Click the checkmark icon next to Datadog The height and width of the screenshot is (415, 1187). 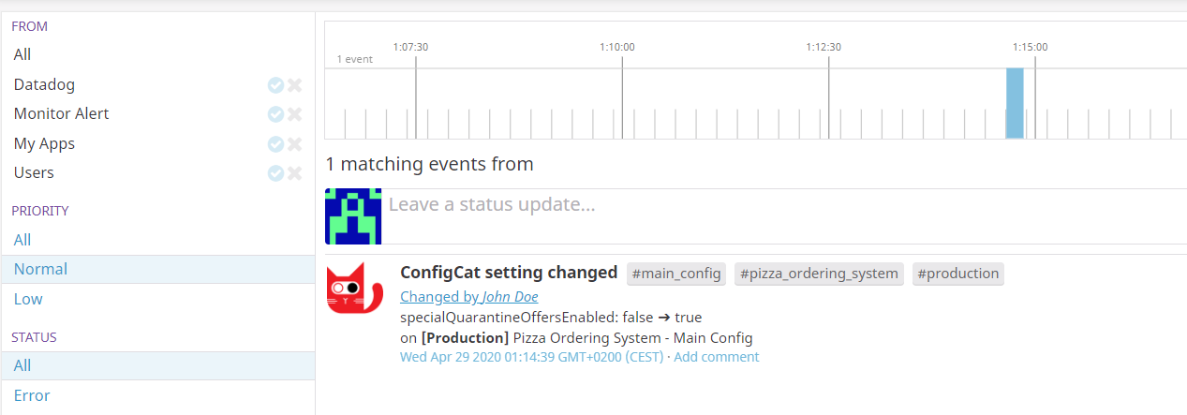click(275, 85)
